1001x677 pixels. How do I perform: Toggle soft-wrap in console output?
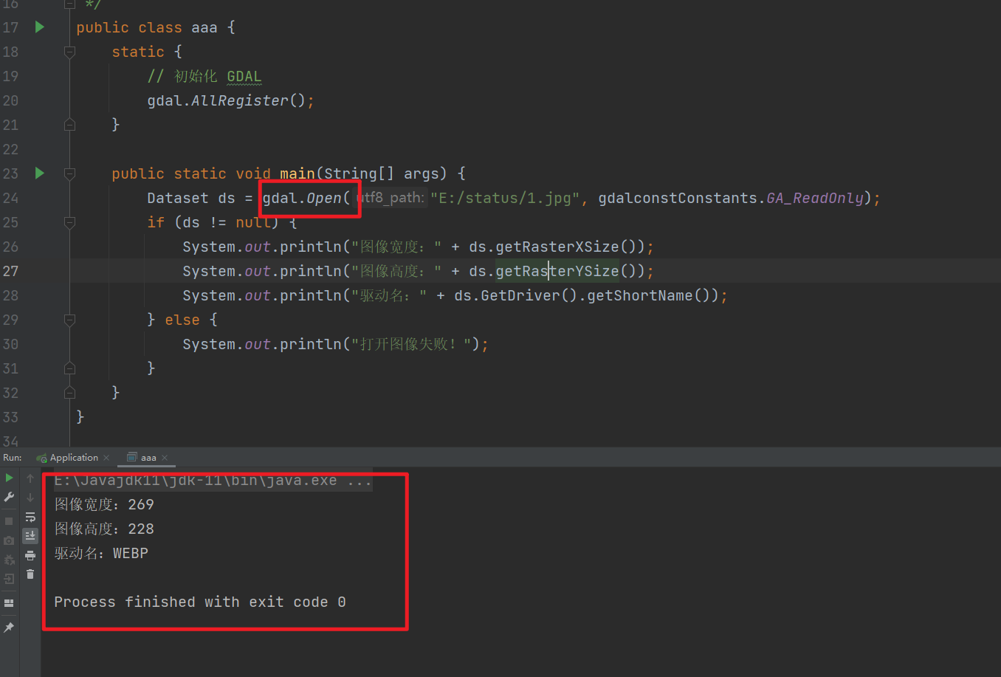(x=30, y=517)
